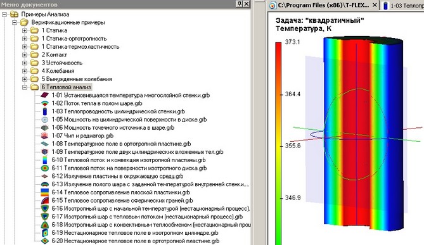Click the disc icon of file 6-11
This screenshot has height=245, width=424.
coord(44,168)
